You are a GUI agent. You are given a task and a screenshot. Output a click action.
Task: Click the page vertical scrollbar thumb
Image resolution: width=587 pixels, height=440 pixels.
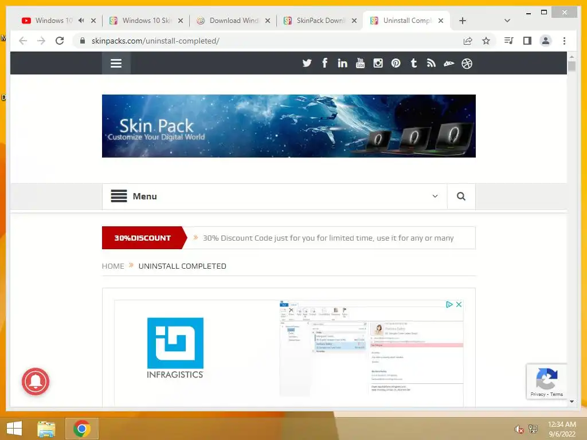[x=572, y=66]
